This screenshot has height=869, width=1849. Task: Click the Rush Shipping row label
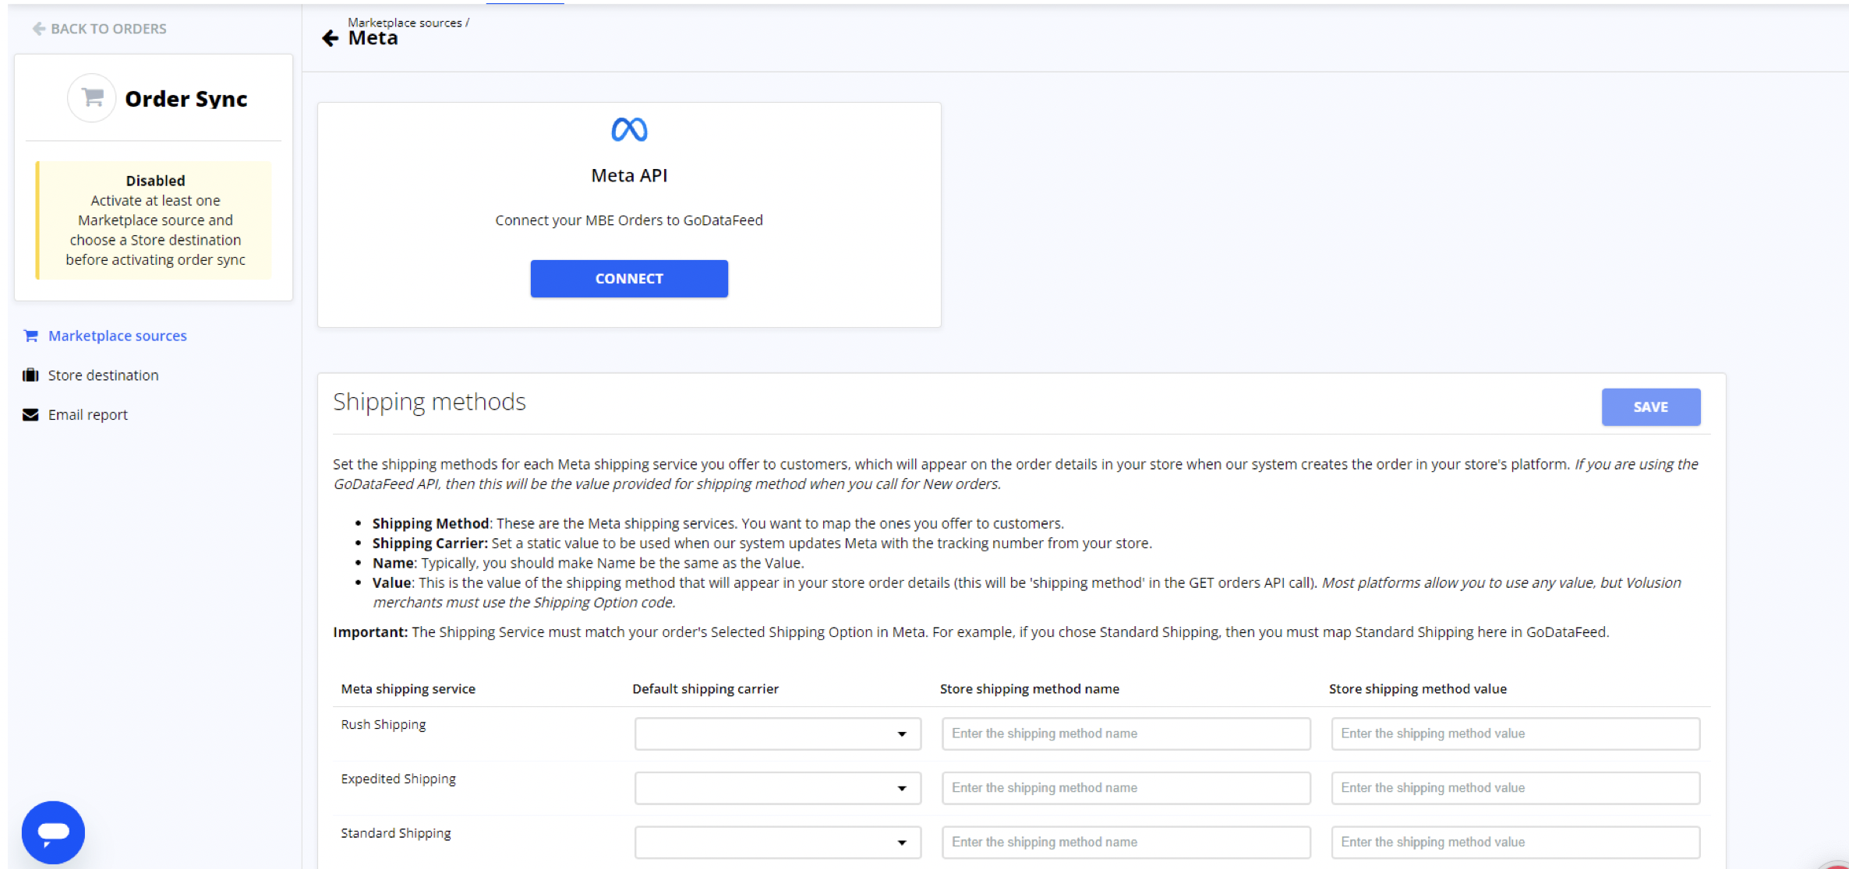(384, 725)
